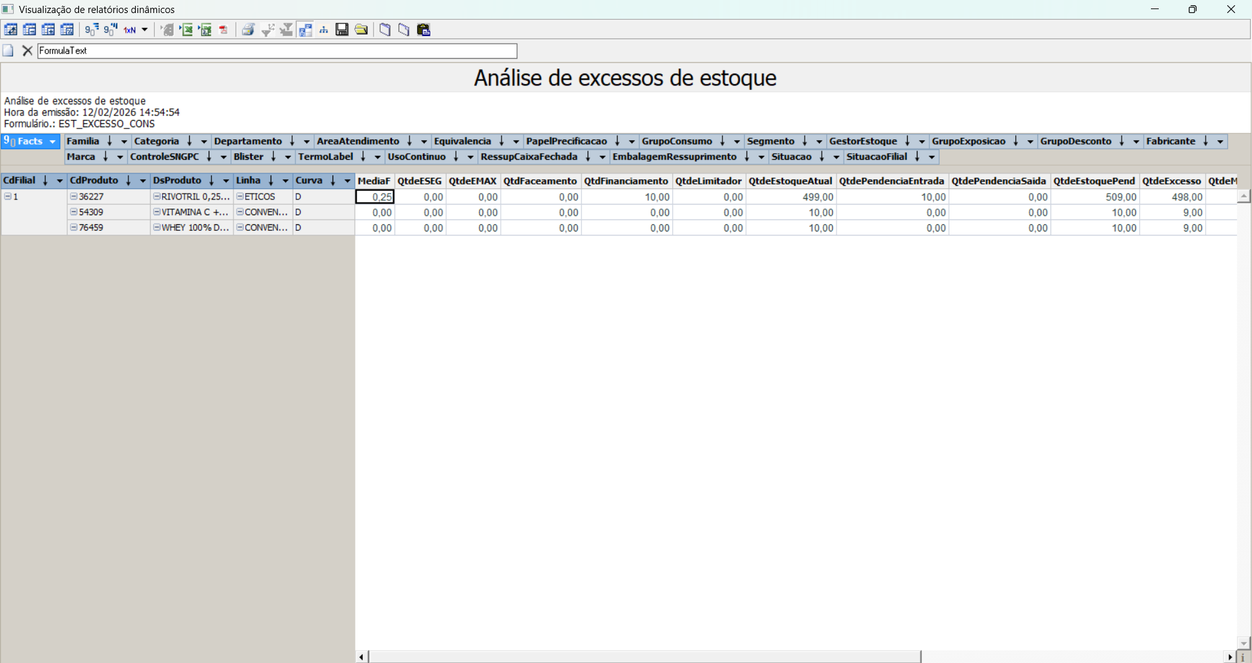This screenshot has width=1252, height=663.
Task: Click the UsoContinuo field button
Action: tap(430, 157)
